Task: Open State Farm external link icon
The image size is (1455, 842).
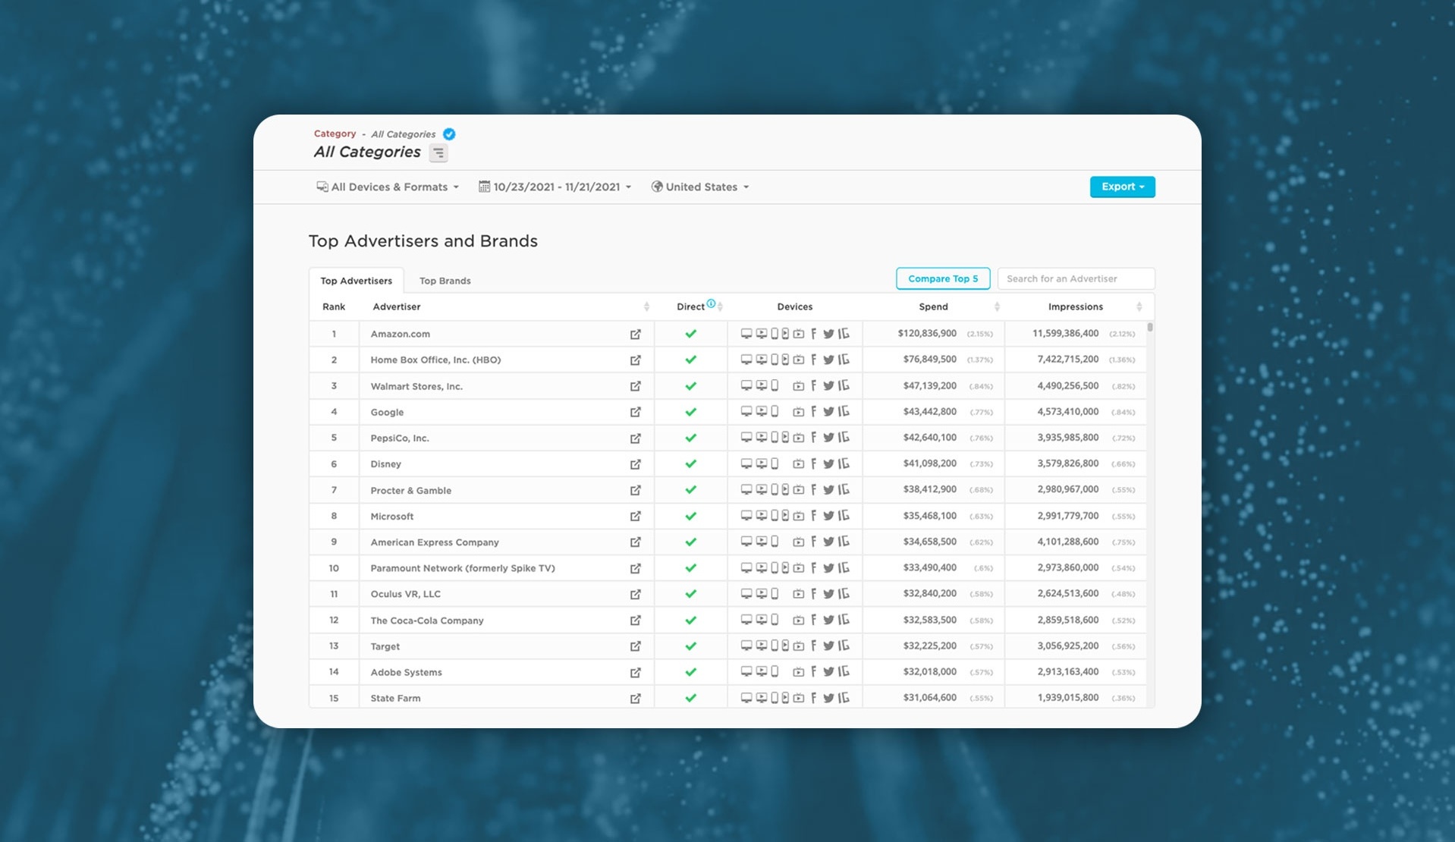Action: [x=635, y=698]
